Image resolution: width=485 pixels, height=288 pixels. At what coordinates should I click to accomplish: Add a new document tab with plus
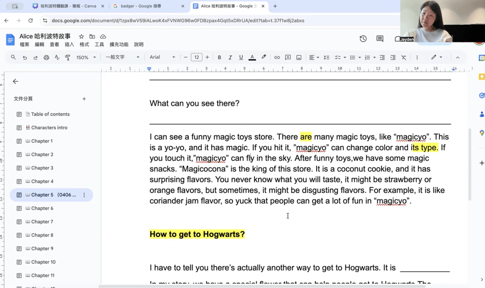(x=84, y=99)
